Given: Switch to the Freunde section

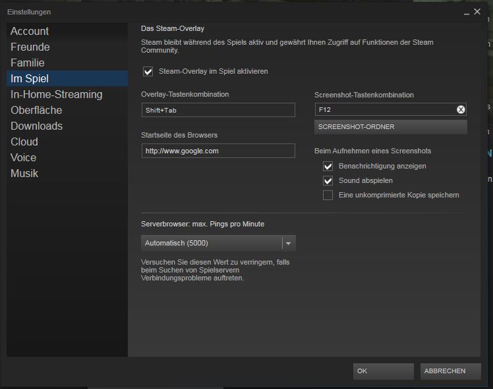Looking at the screenshot, I should click(x=67, y=47).
